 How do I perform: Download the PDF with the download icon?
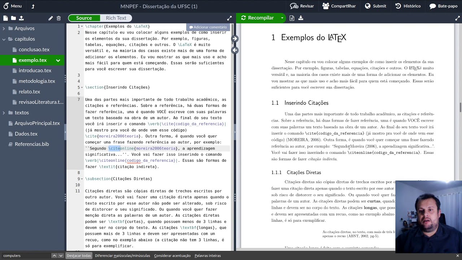(301, 18)
